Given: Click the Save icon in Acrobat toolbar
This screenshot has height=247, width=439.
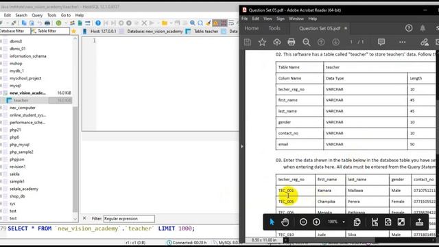Looking at the screenshot, I should tap(248, 42).
